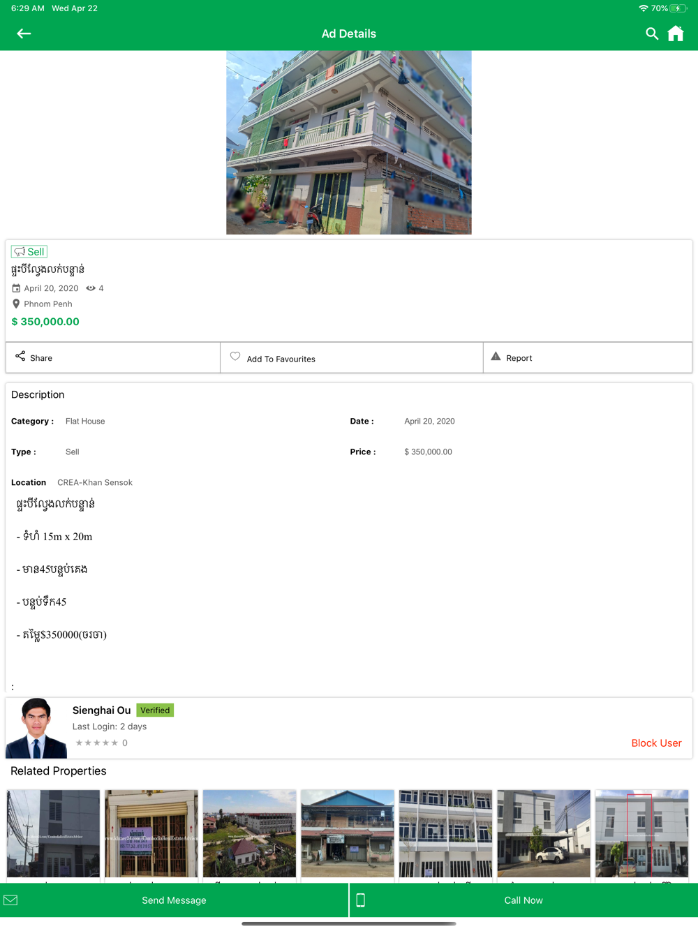The image size is (698, 931).
Task: Open Sienghai Ou profile photo
Action: point(36,728)
